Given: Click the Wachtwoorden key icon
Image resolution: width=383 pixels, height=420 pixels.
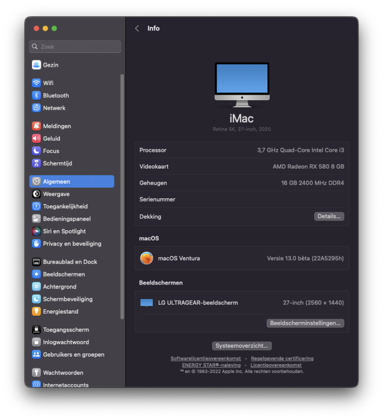Looking at the screenshot, I should [x=36, y=372].
